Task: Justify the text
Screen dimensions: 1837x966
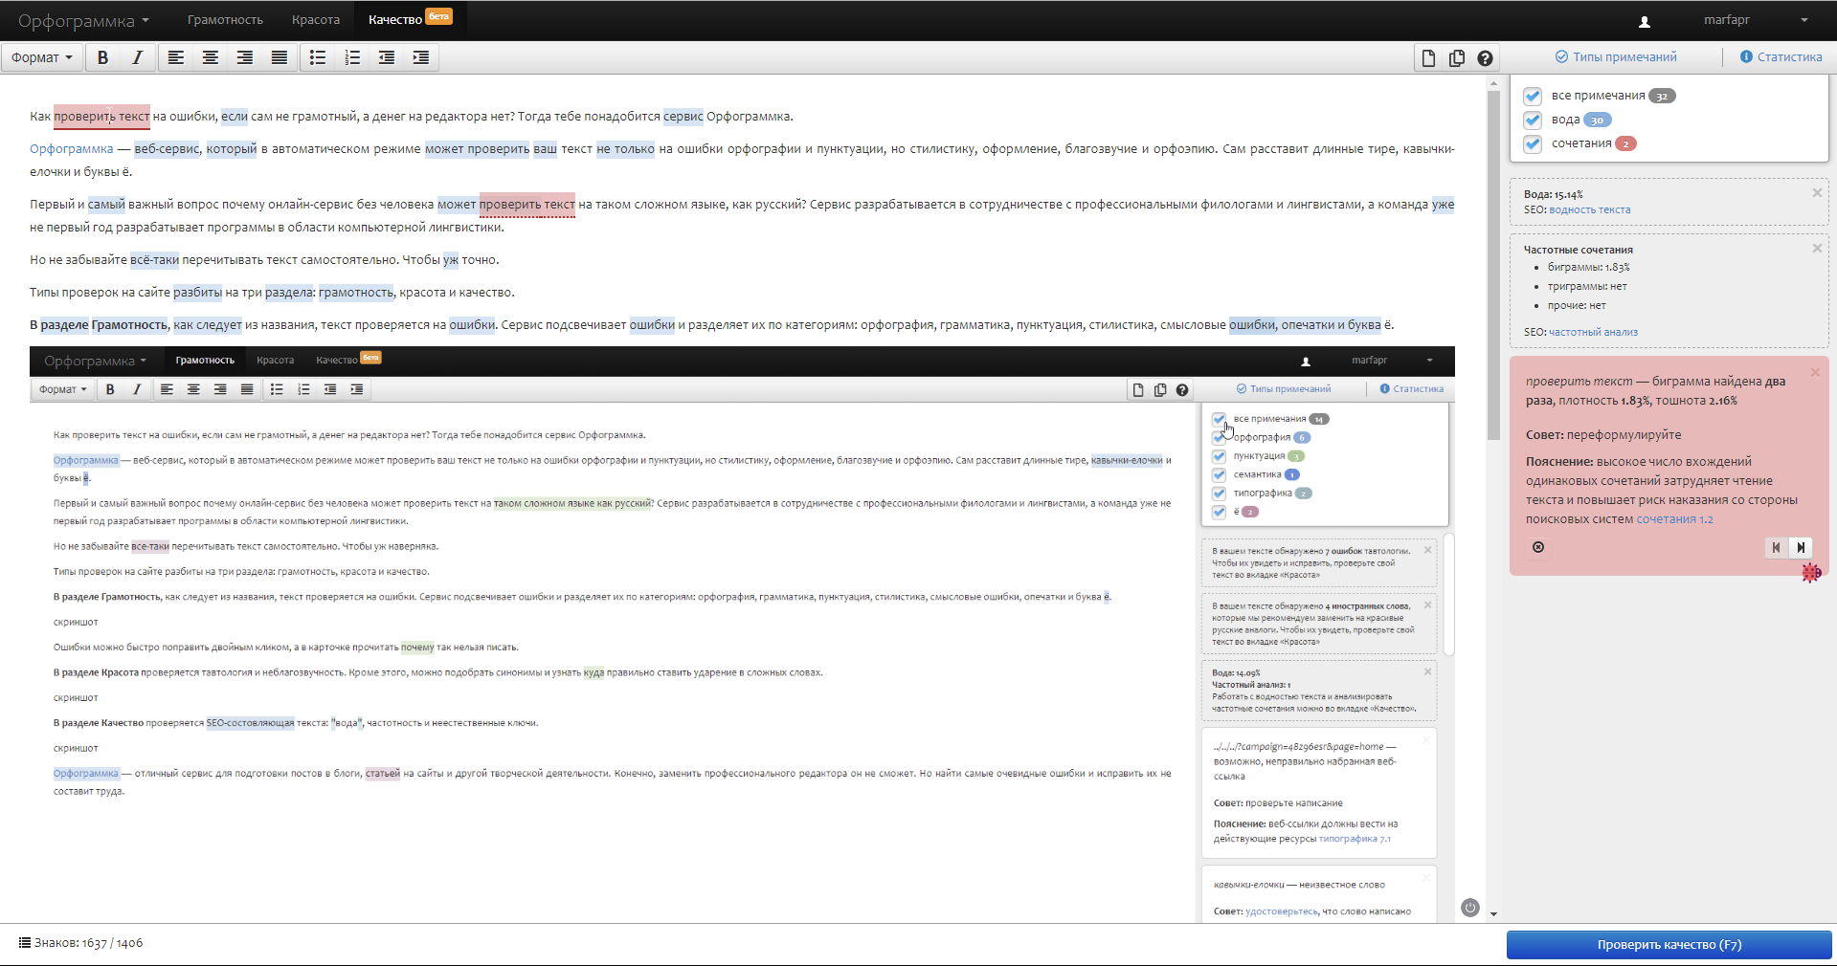Action: coord(280,57)
